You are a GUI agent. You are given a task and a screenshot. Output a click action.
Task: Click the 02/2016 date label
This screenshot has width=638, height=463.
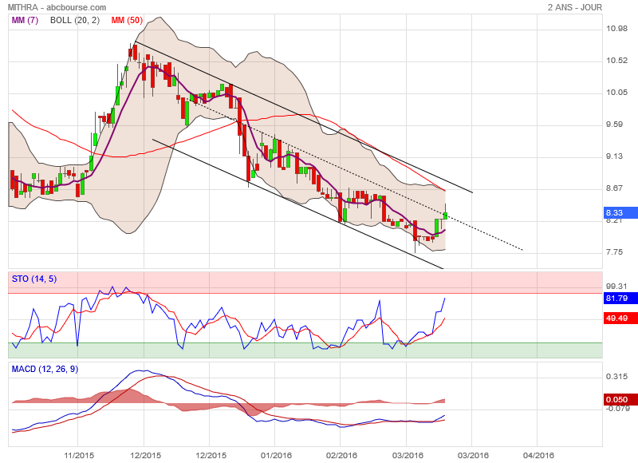click(x=342, y=455)
